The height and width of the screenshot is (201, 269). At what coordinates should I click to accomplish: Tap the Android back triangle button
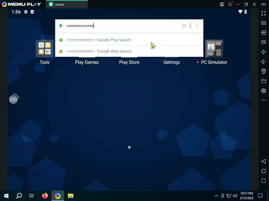click(263, 161)
